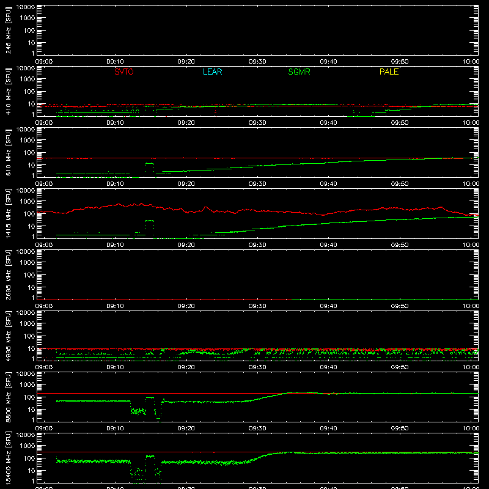
Task: Click the green burst plateau in 610 MHz panel
Action: tap(150, 163)
